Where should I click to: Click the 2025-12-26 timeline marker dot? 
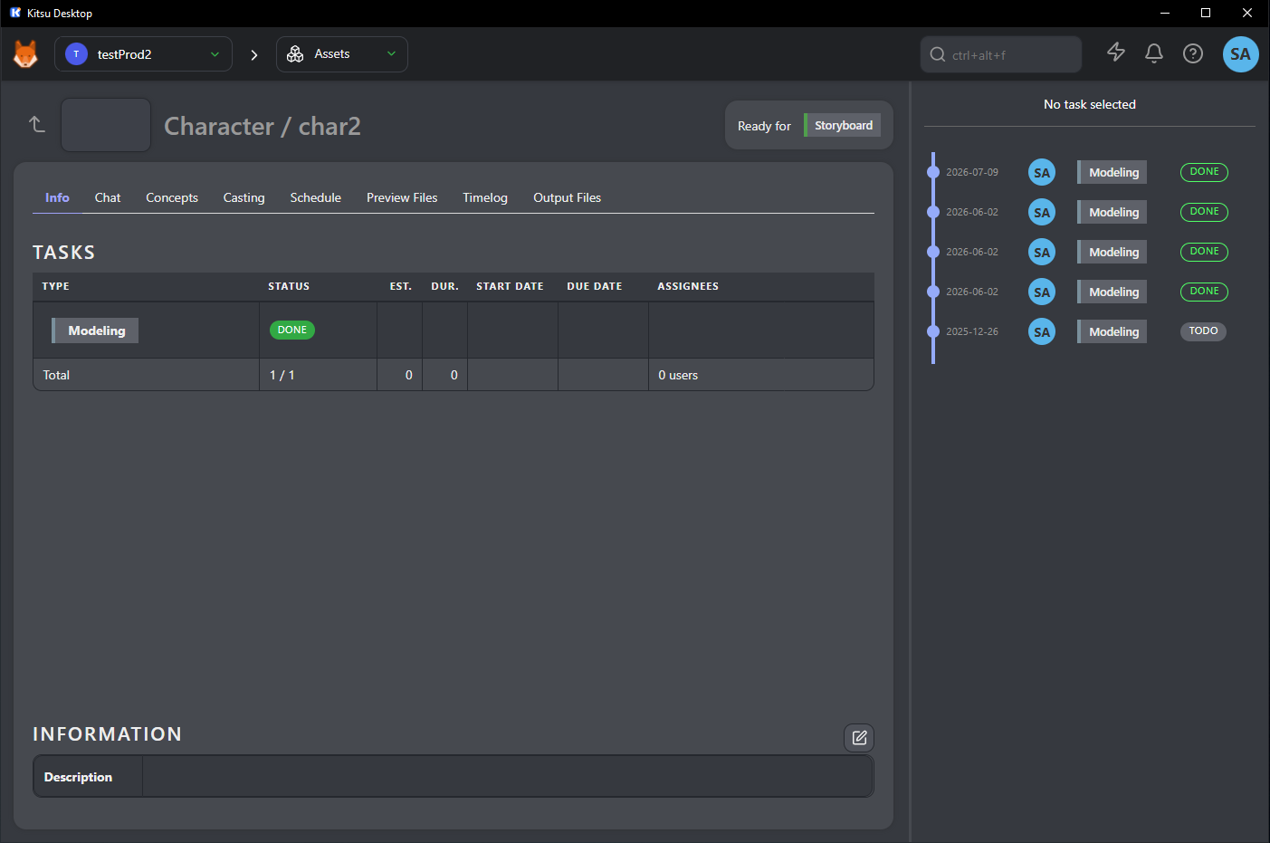pyautogui.click(x=933, y=331)
